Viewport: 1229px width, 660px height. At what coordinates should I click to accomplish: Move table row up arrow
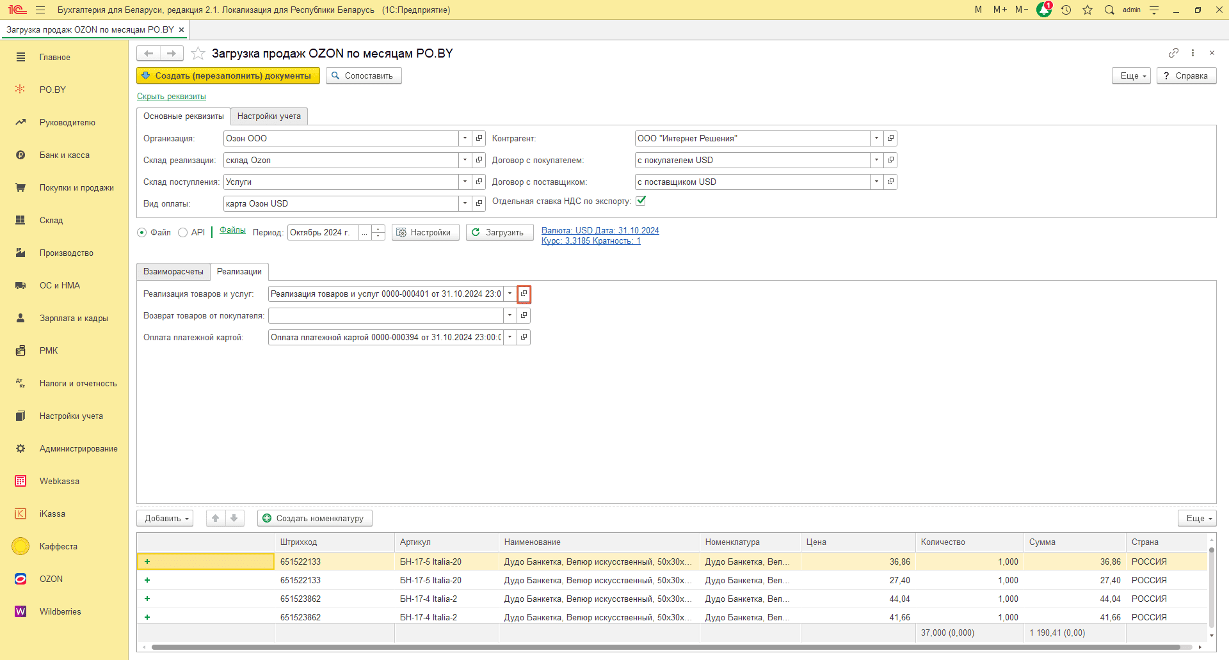click(216, 518)
